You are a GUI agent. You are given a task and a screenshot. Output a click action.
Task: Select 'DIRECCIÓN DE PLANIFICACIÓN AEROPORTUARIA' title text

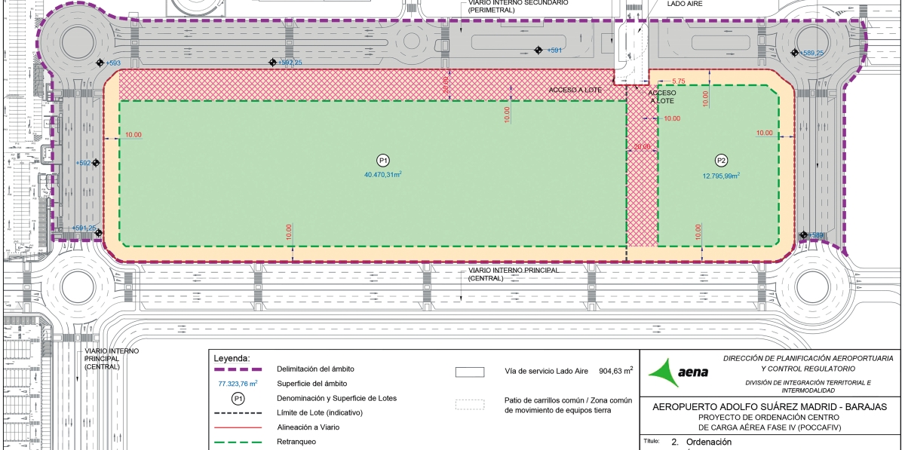coord(808,357)
